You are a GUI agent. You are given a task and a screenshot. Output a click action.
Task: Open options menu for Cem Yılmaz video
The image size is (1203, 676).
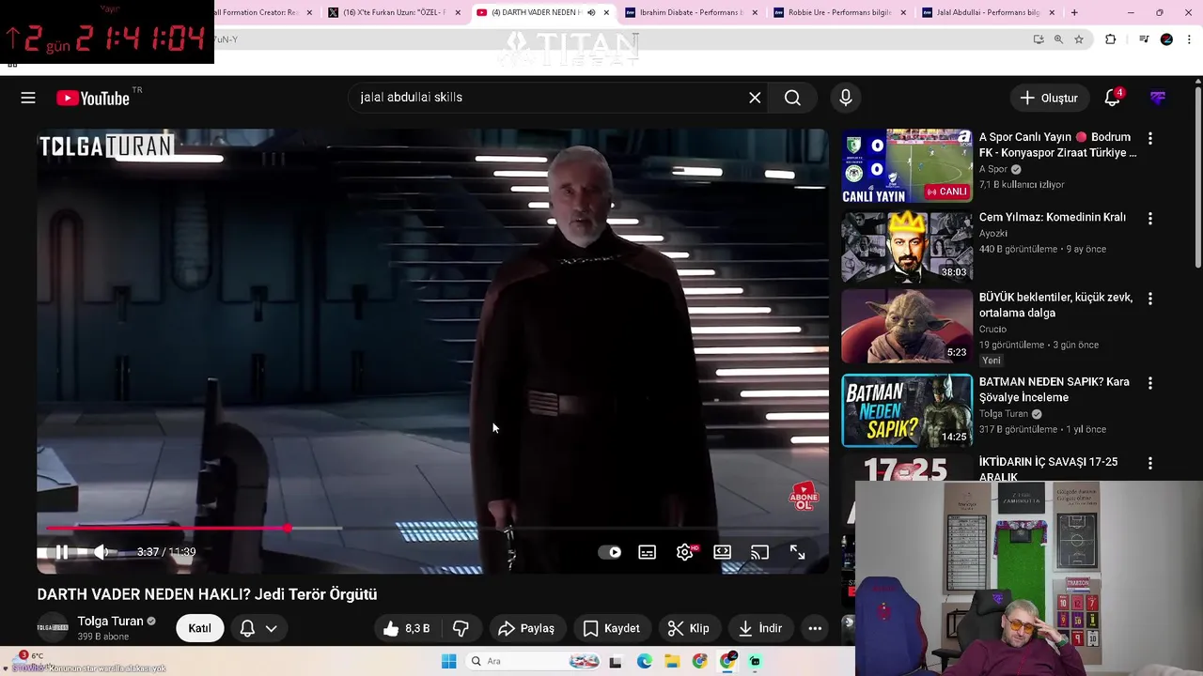(1149, 219)
